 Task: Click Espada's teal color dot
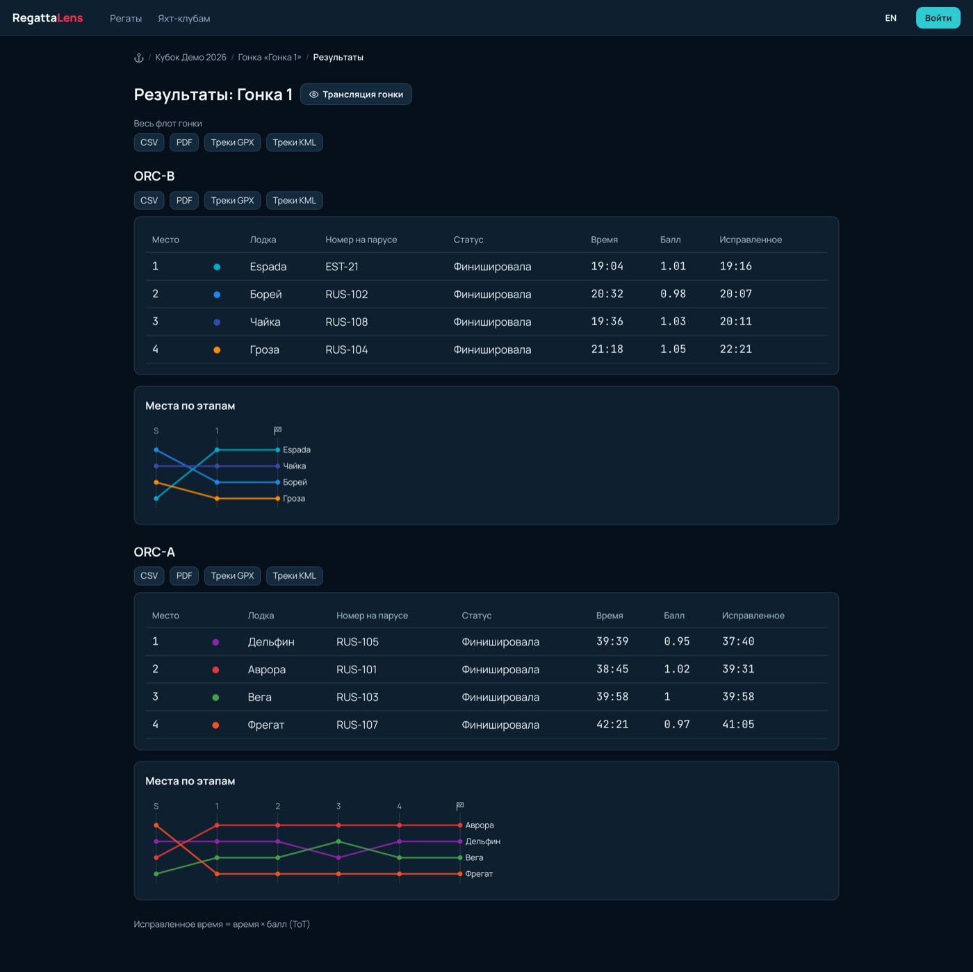pyautogui.click(x=217, y=267)
